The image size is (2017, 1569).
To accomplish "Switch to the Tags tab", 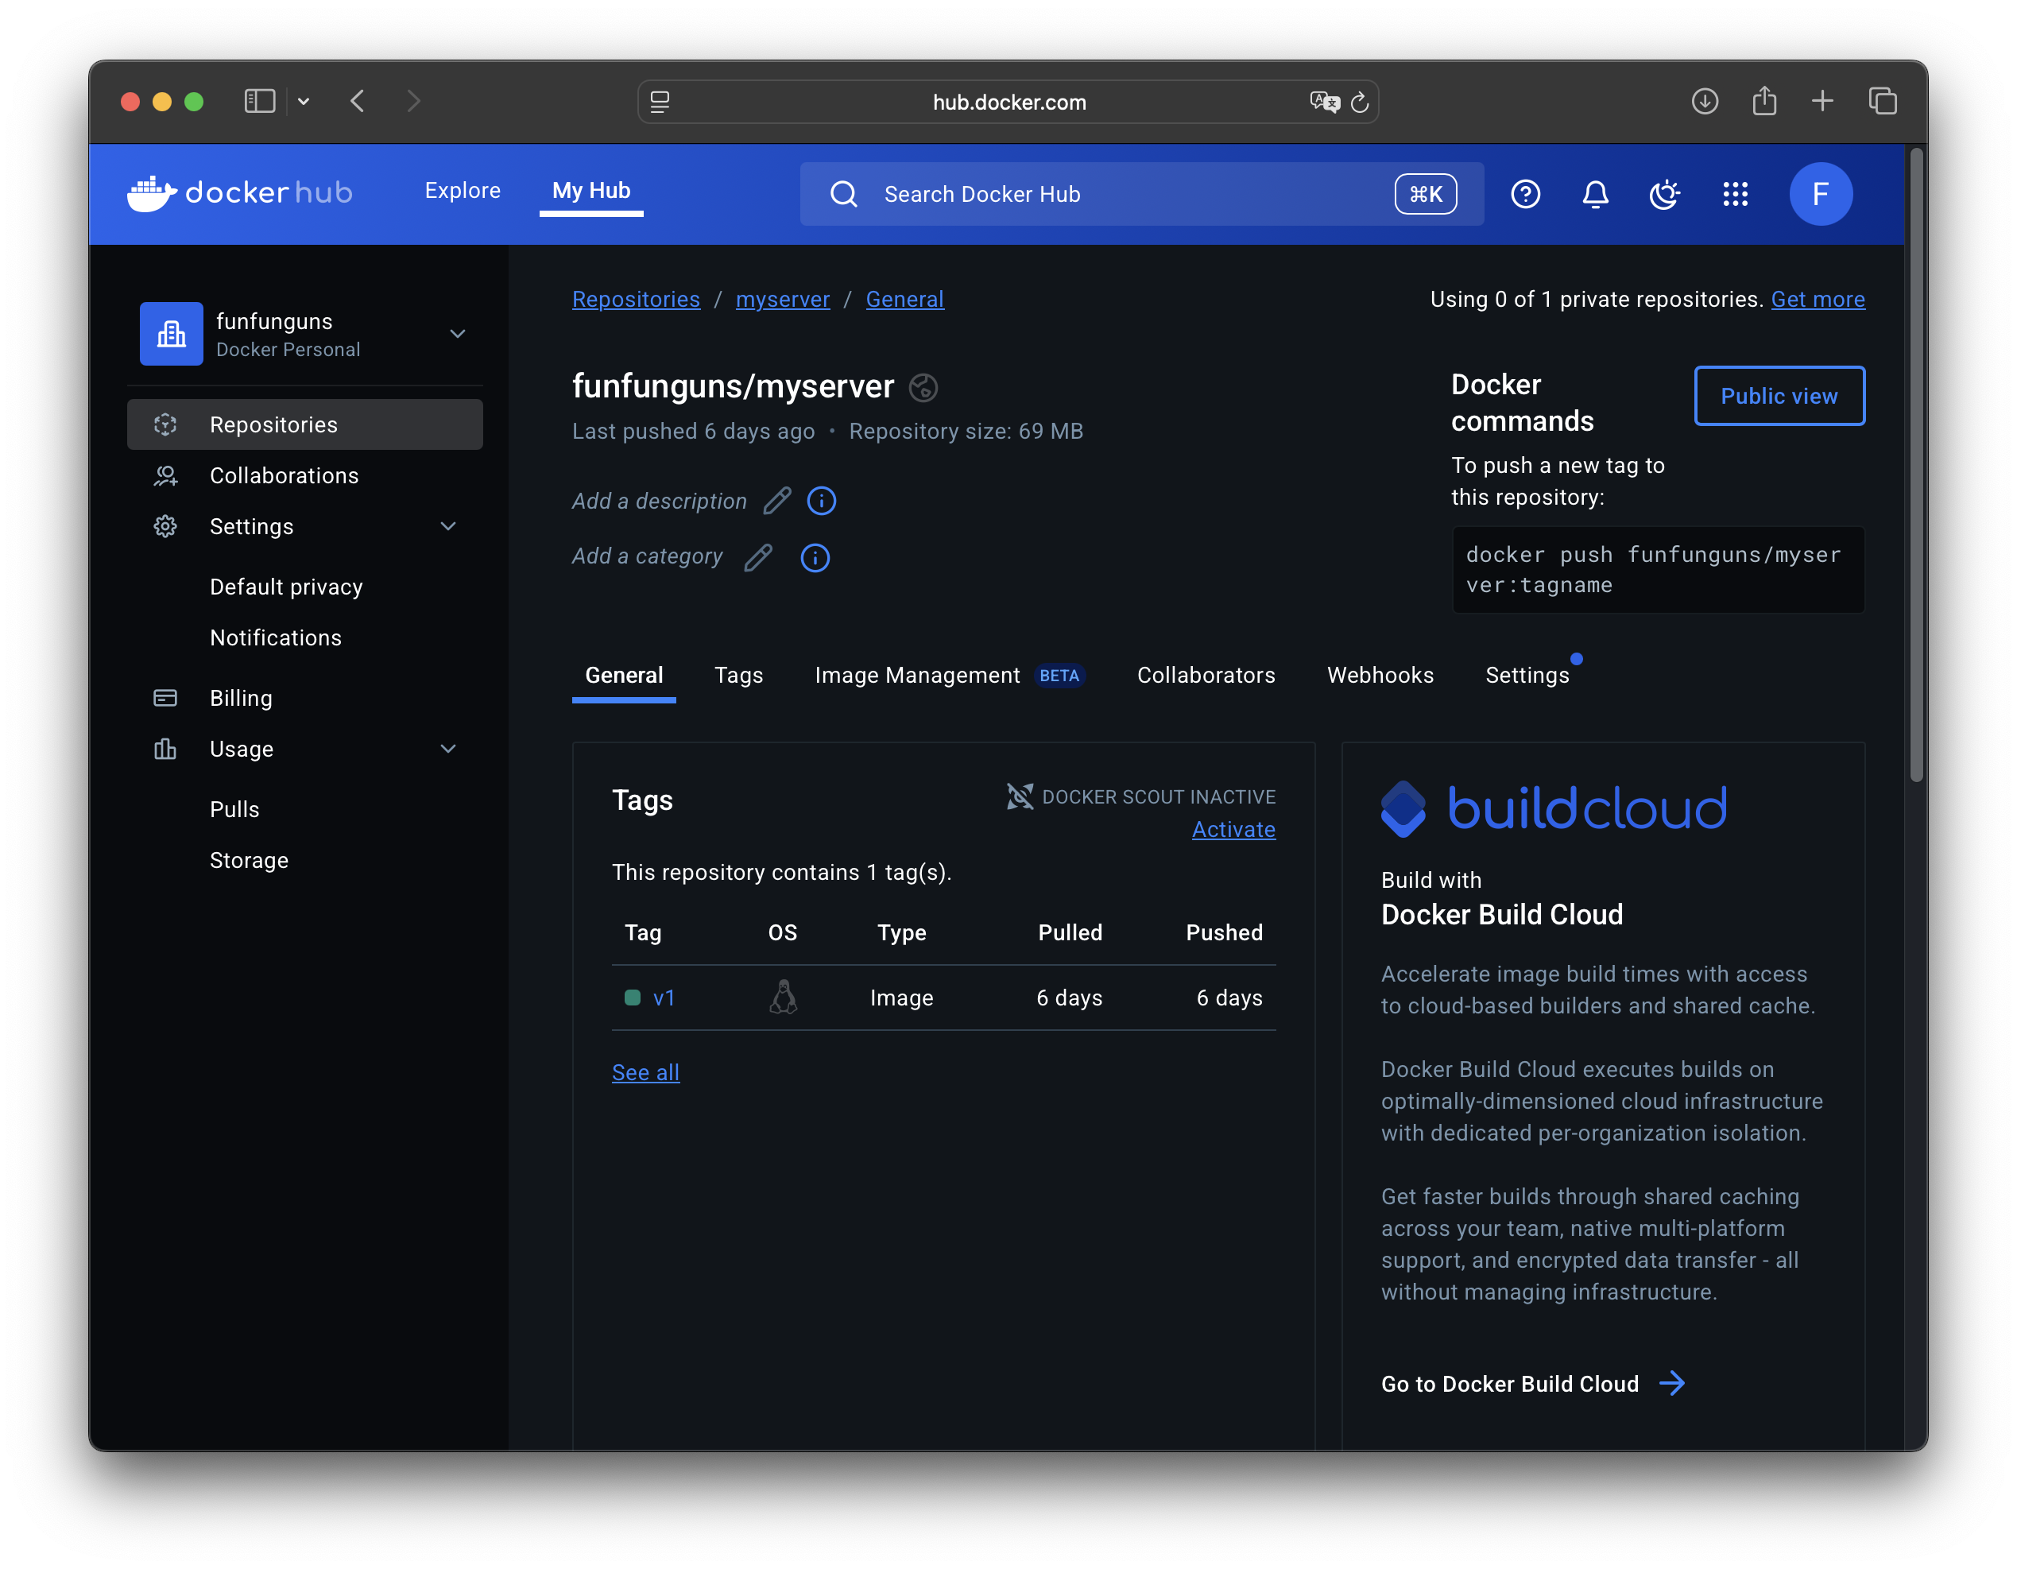I will coord(739,675).
